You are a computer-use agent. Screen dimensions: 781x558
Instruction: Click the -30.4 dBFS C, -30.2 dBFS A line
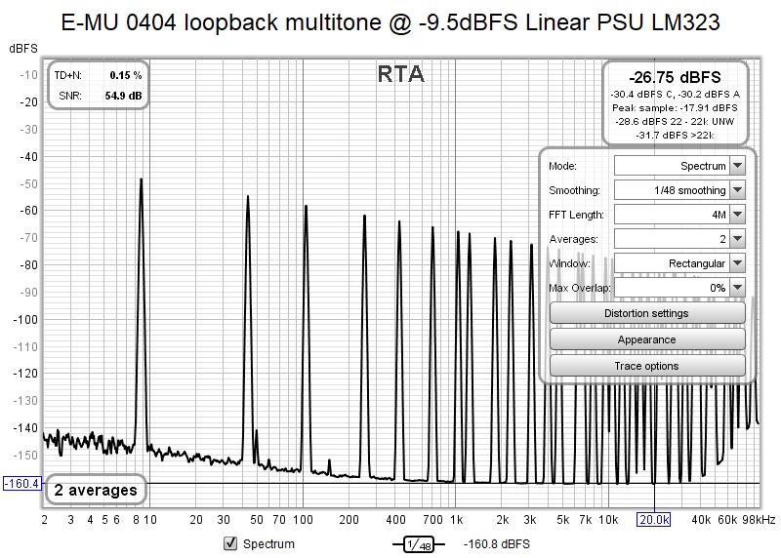(x=675, y=94)
